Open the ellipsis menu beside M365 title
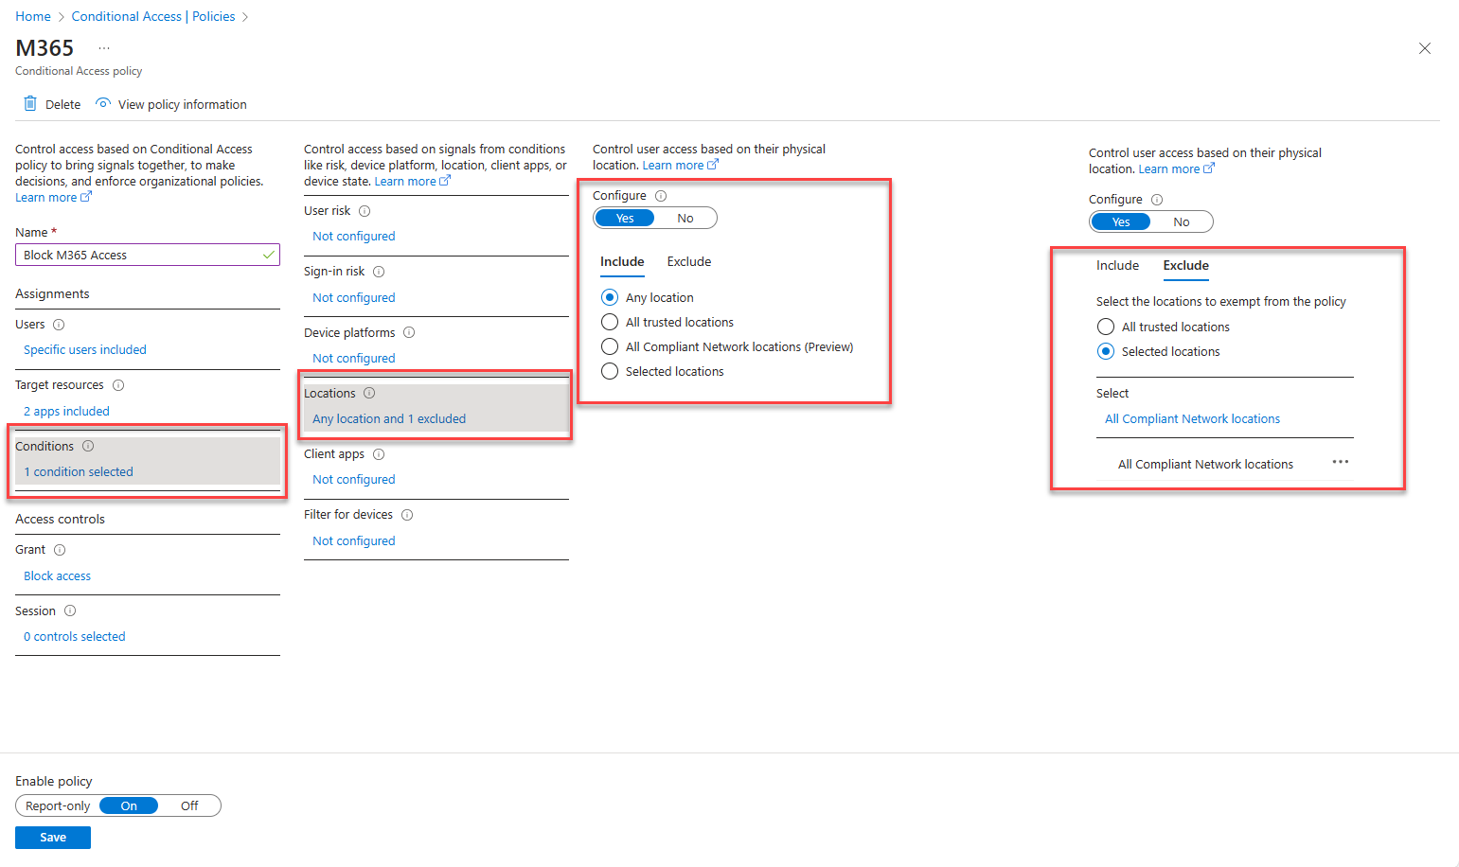The width and height of the screenshot is (1459, 867). coord(104,48)
